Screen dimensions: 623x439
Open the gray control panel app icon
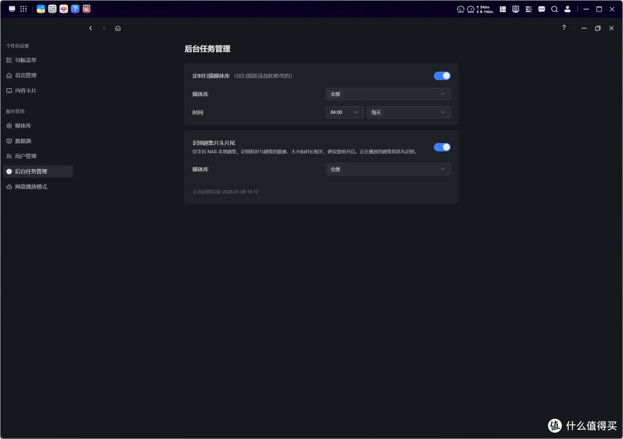point(52,9)
